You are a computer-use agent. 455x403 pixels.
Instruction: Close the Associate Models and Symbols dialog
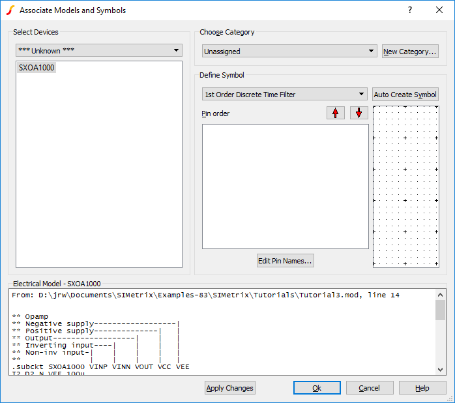[x=439, y=10]
